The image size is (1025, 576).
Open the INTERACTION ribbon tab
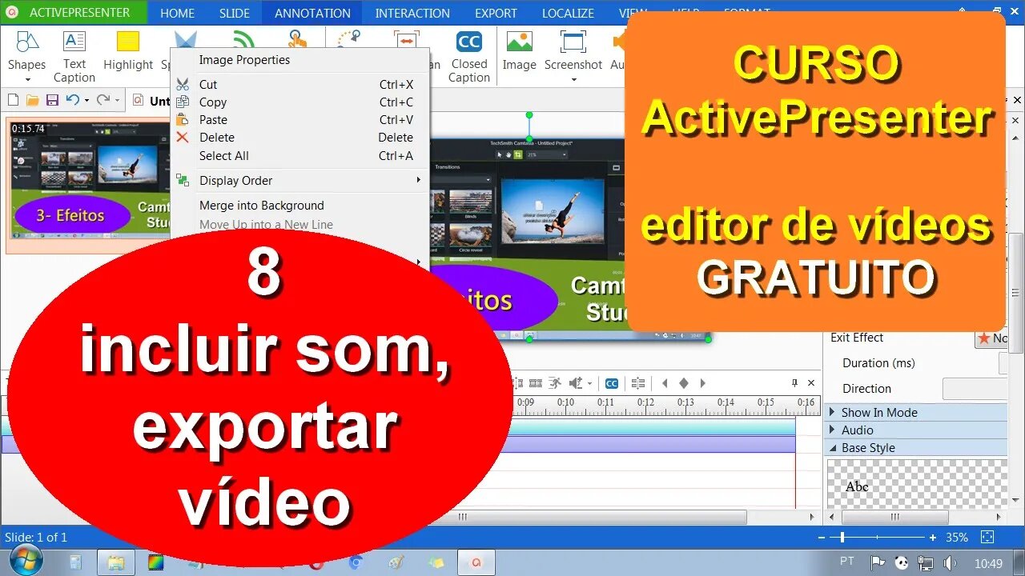click(x=412, y=13)
